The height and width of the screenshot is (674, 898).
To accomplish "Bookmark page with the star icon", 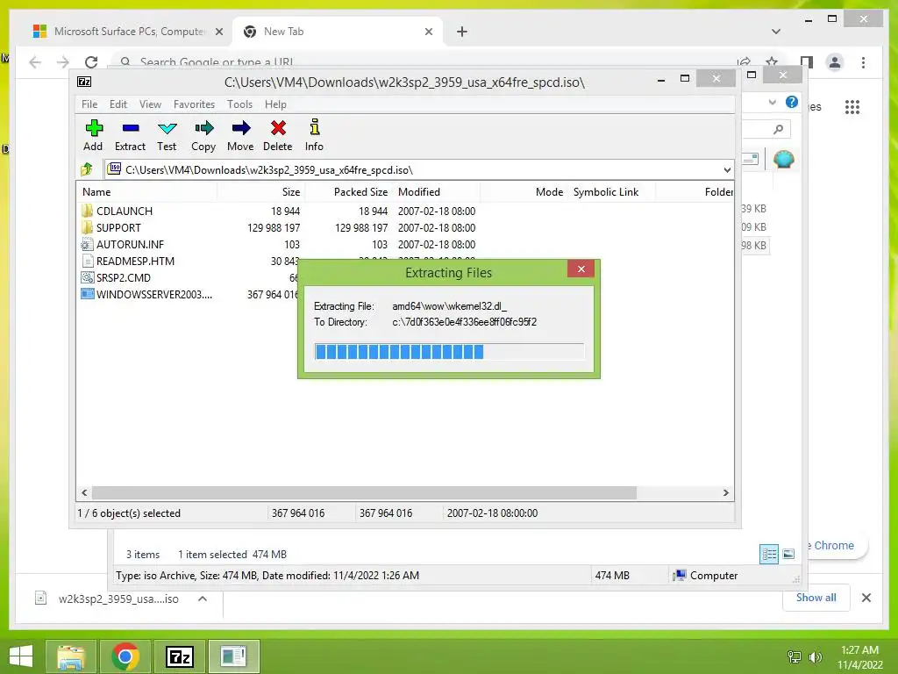I will pos(772,61).
